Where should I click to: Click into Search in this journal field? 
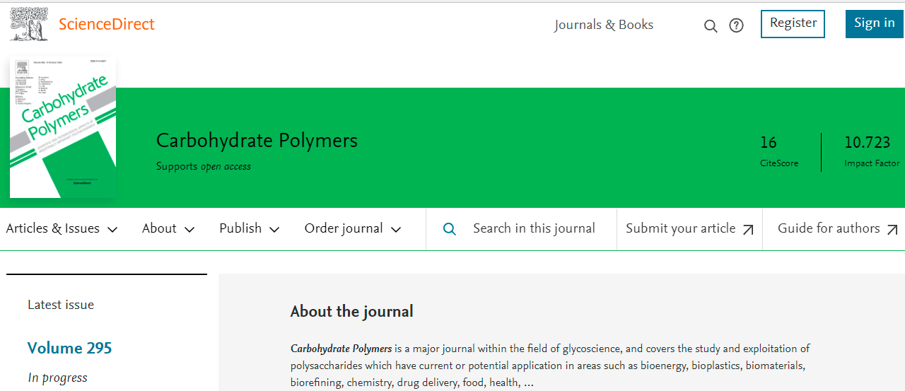click(x=534, y=228)
